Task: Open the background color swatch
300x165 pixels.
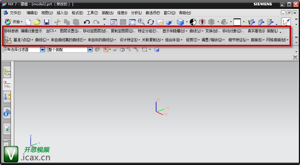Action: click(x=237, y=22)
